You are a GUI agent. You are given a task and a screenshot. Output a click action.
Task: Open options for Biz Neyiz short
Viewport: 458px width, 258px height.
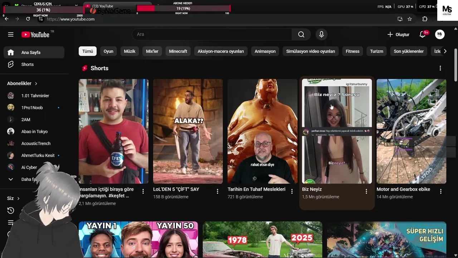(x=366, y=191)
